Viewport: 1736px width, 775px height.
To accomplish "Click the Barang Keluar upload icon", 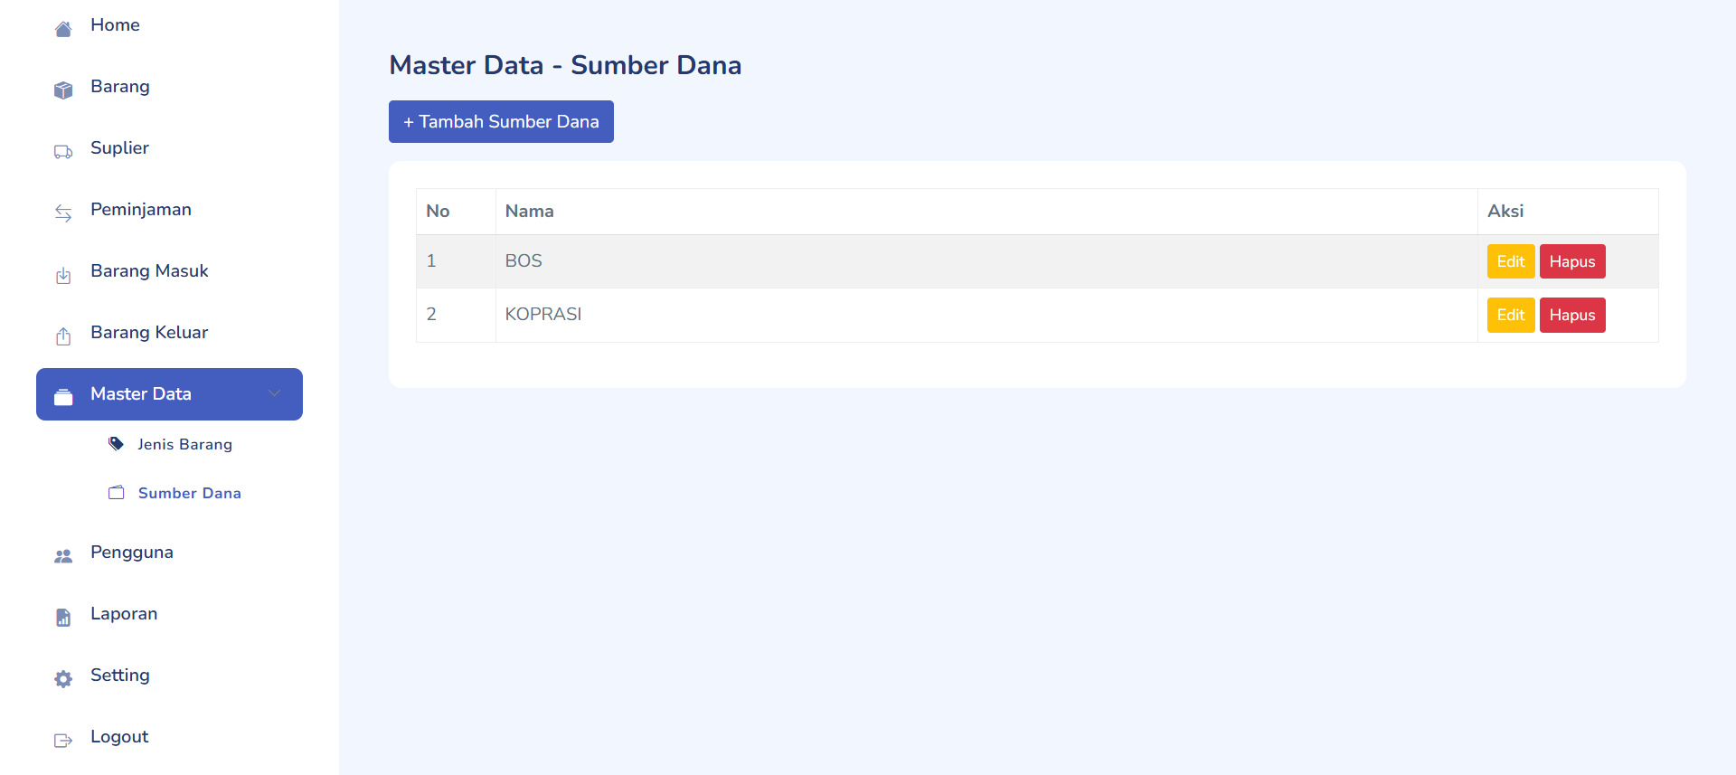I will (63, 336).
